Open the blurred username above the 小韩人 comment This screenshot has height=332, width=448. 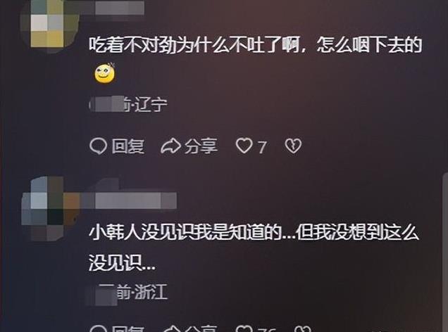(x=129, y=200)
